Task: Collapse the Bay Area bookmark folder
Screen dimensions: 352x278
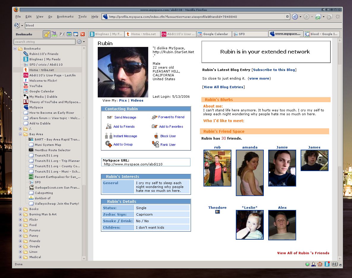Action: click(20, 134)
